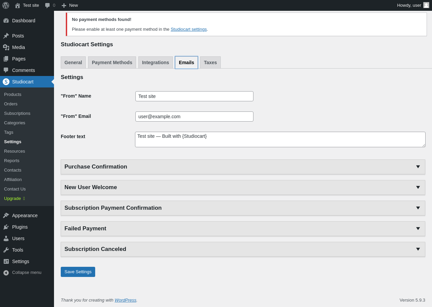Click the Howdy, user account link
Image resolution: width=432 pixels, height=307 pixels.
click(x=409, y=5)
